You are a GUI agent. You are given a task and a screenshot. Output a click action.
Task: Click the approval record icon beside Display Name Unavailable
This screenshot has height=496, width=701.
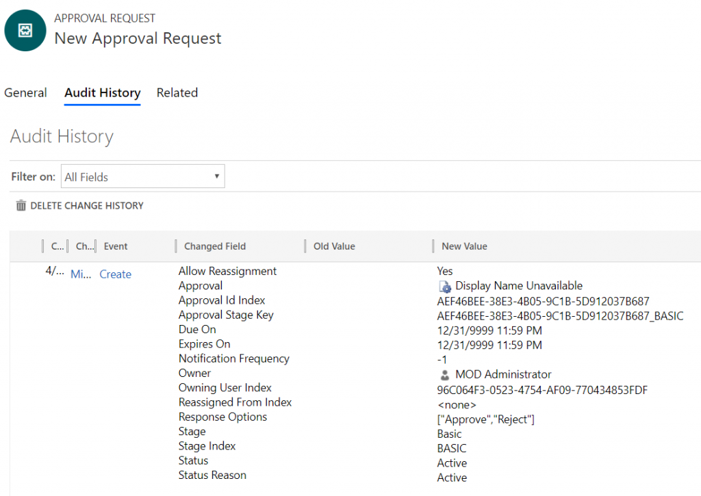445,287
